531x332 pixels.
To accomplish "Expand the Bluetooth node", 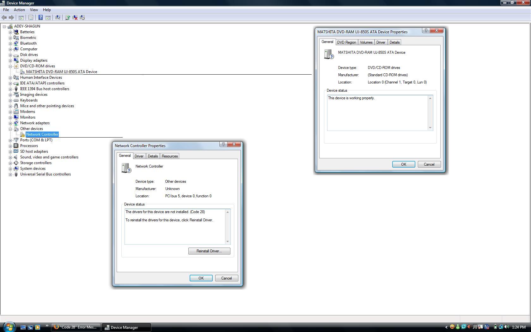I will click(x=10, y=43).
